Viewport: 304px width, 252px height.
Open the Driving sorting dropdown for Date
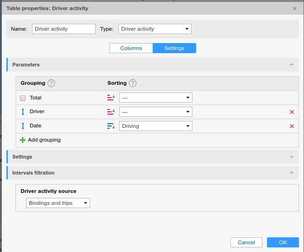155,126
